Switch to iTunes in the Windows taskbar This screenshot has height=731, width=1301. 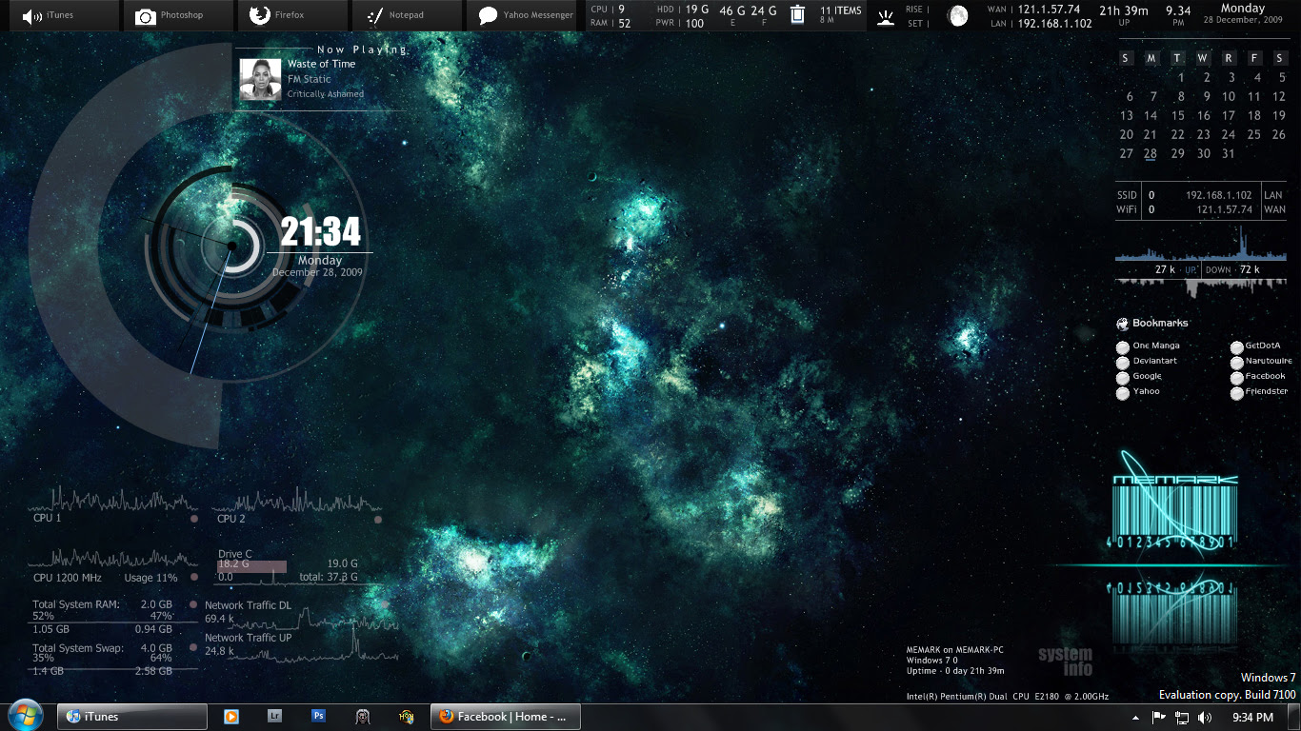(x=132, y=717)
